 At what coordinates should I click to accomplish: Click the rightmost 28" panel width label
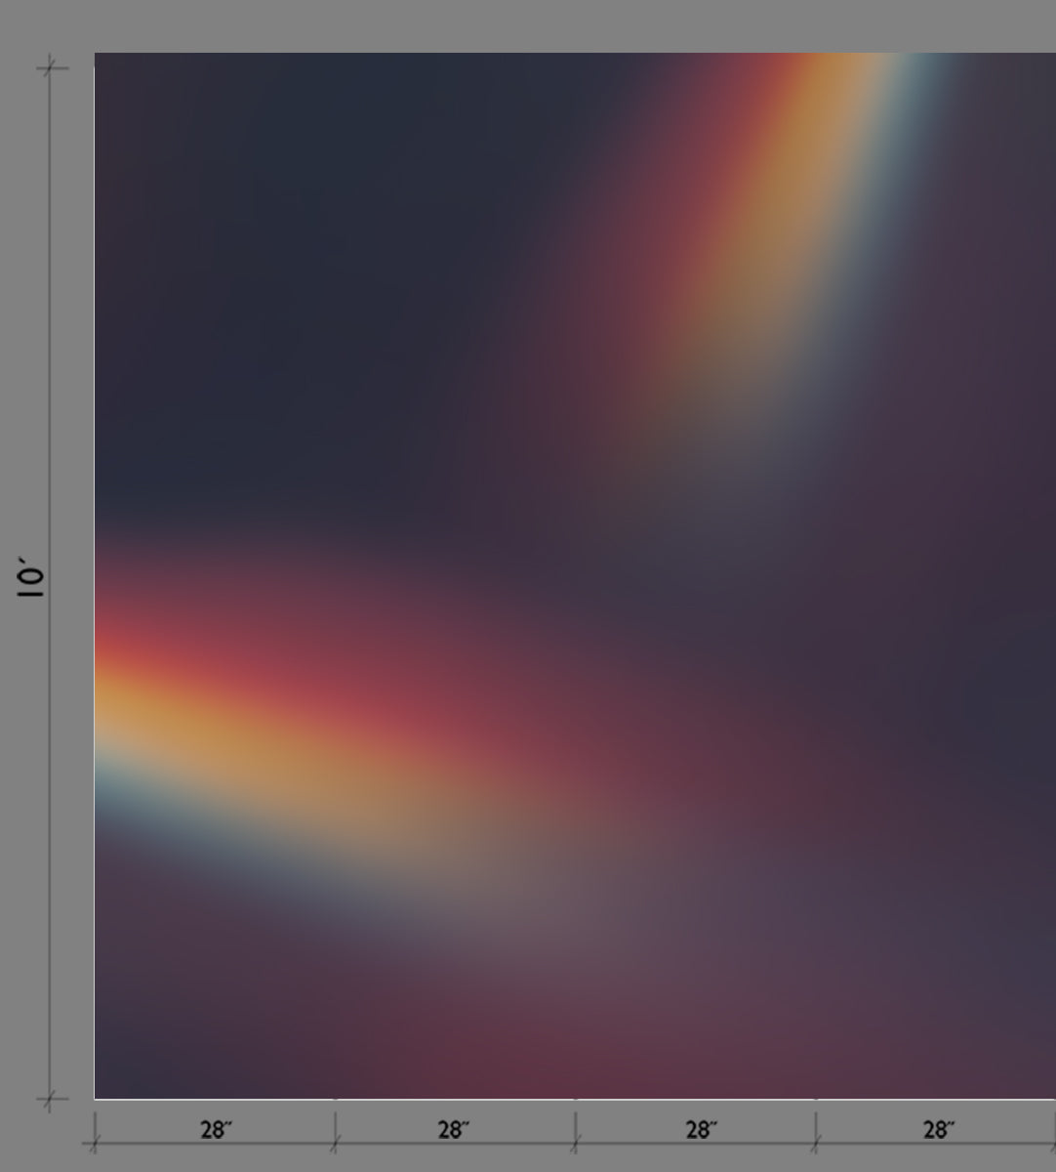click(x=938, y=1130)
